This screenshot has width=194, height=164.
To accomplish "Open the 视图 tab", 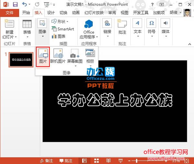I will click(x=124, y=13).
